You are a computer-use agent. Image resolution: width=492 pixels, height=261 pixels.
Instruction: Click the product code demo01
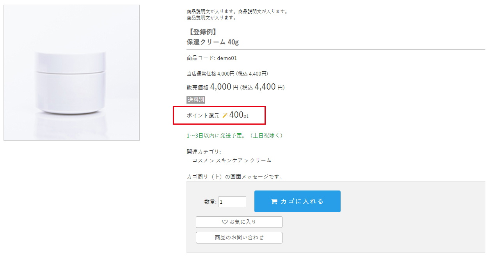227,58
